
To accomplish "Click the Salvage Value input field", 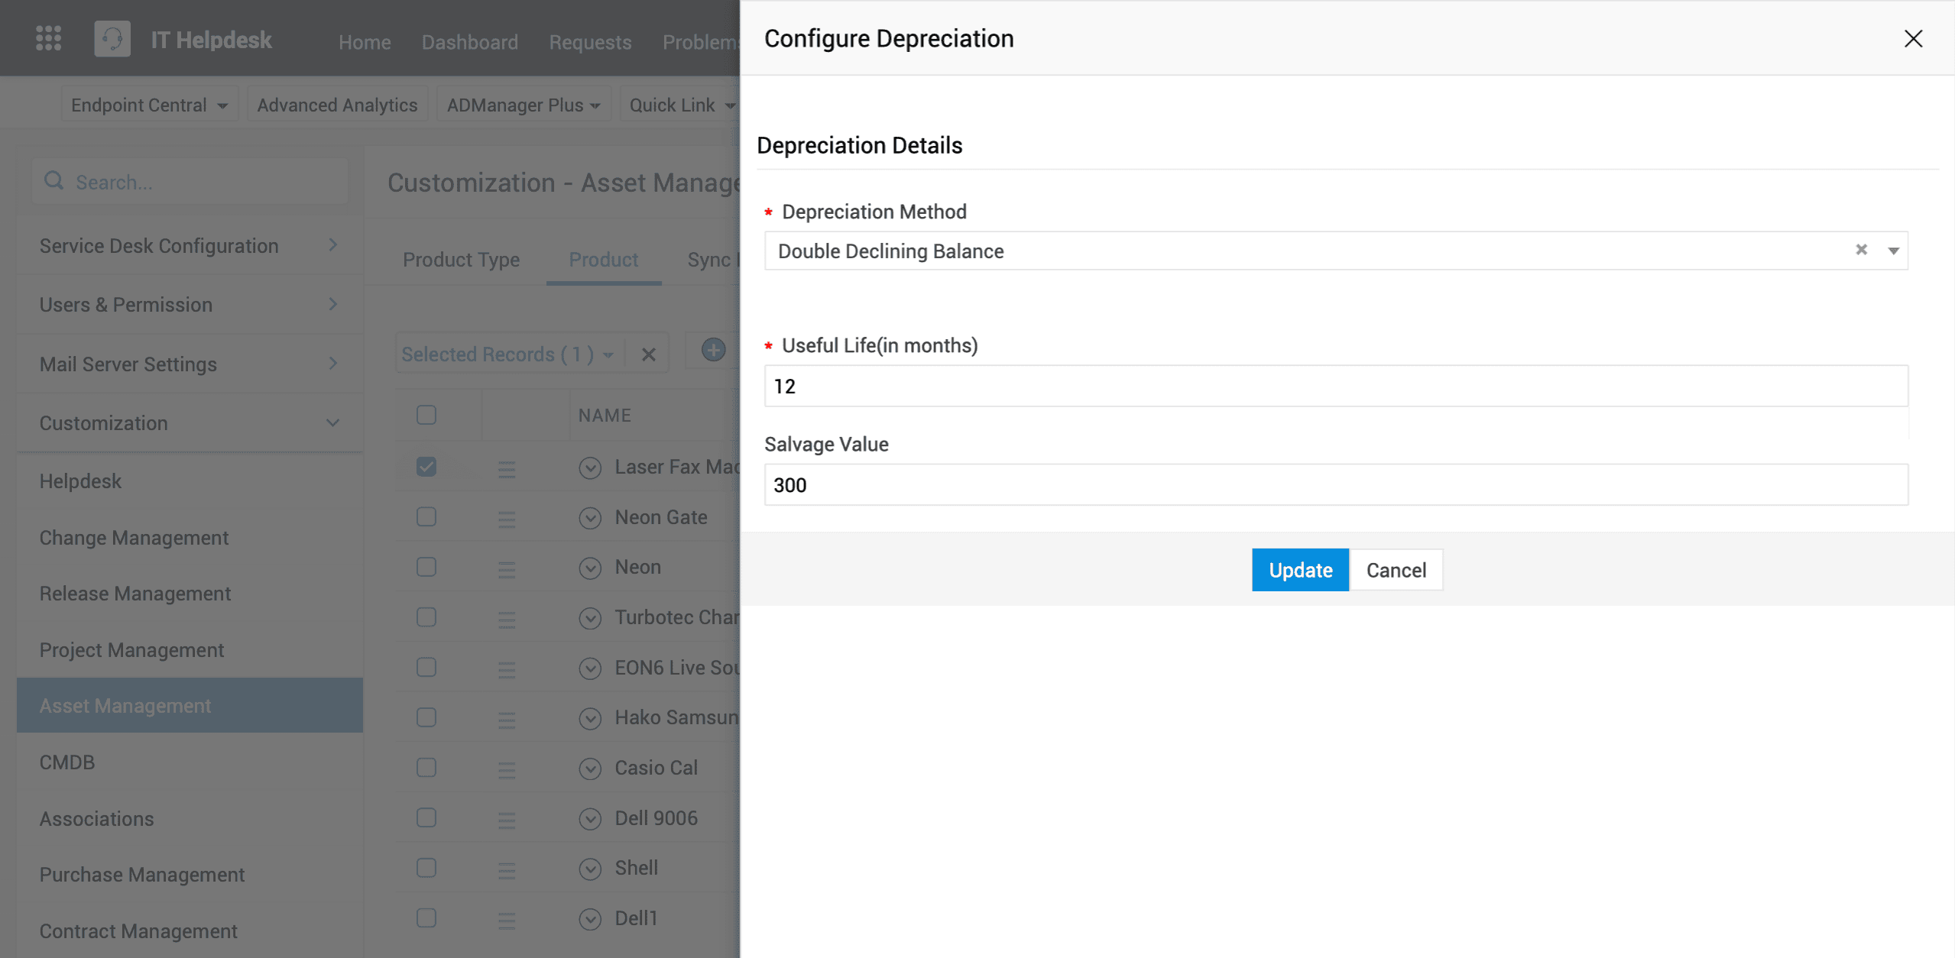I will click(1335, 485).
